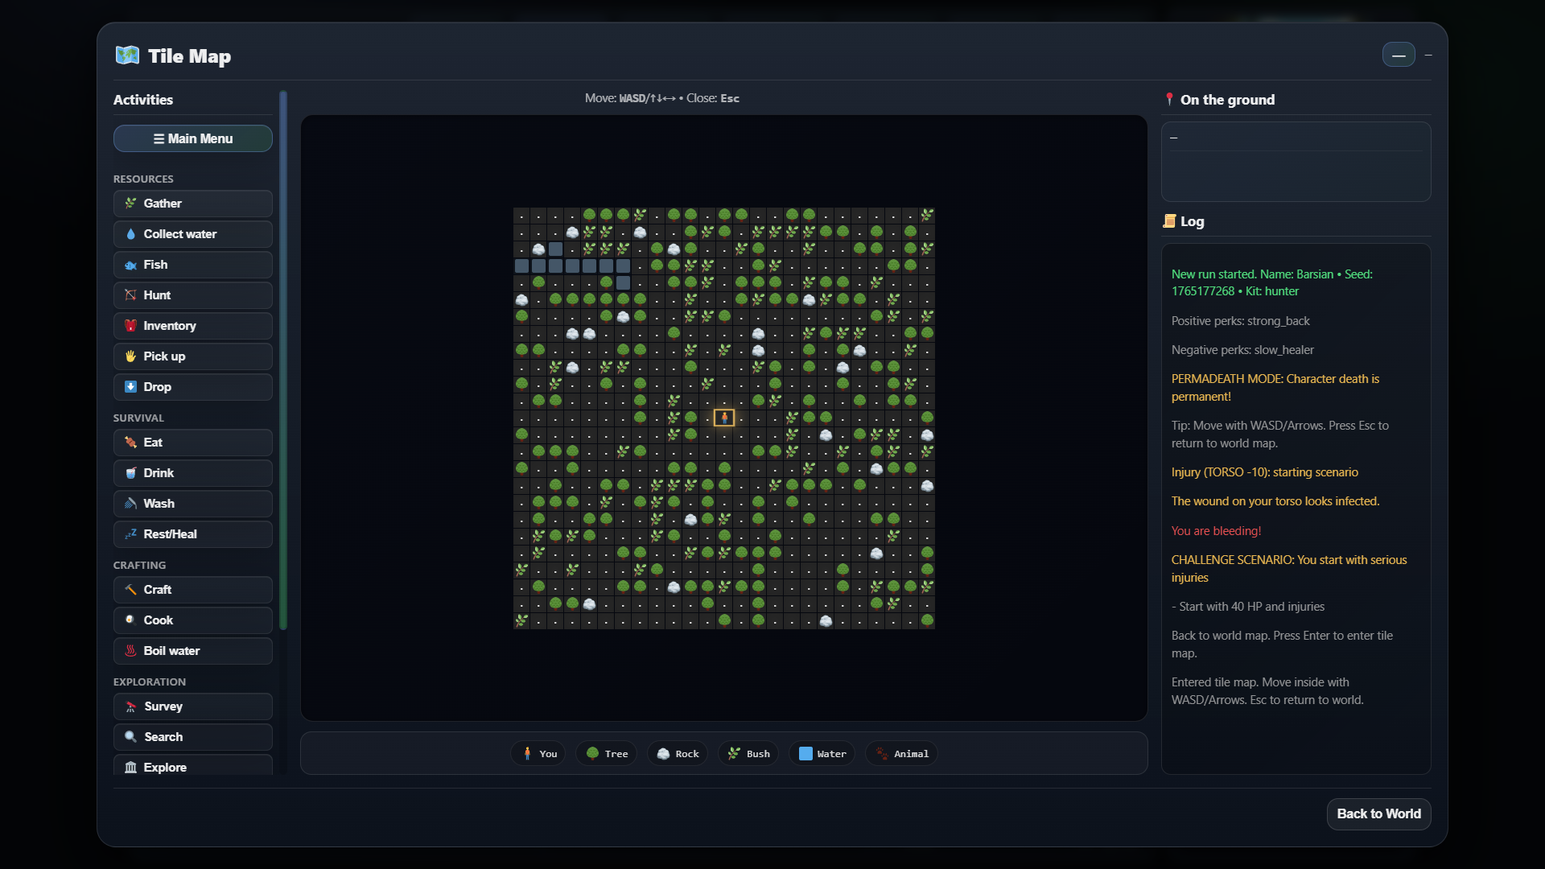The image size is (1545, 869).
Task: Toggle the Water legend marker
Action: tap(822, 753)
